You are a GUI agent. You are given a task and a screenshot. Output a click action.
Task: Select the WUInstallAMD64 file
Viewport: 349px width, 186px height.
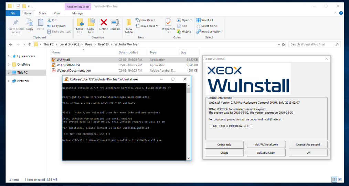click(x=125, y=65)
